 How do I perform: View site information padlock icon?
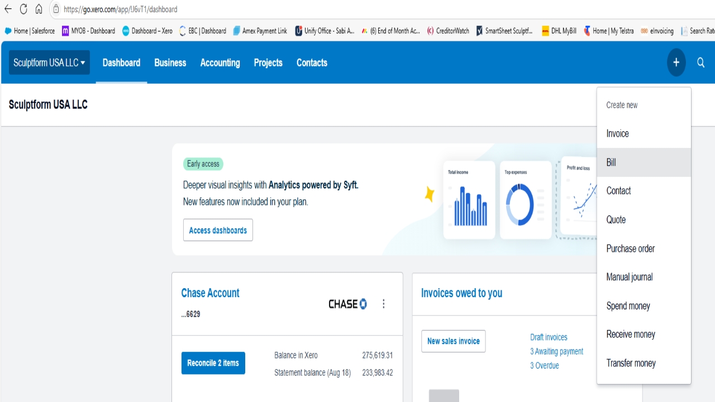(56, 9)
